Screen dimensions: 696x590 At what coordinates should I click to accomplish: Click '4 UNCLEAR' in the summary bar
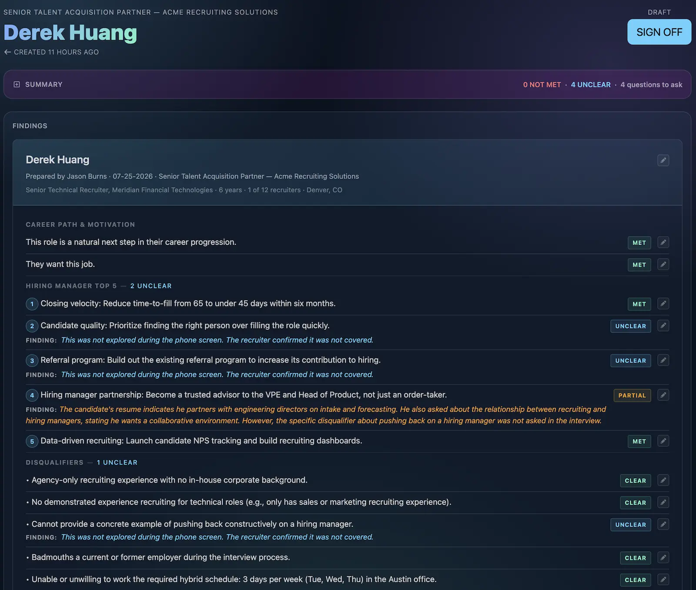click(591, 84)
